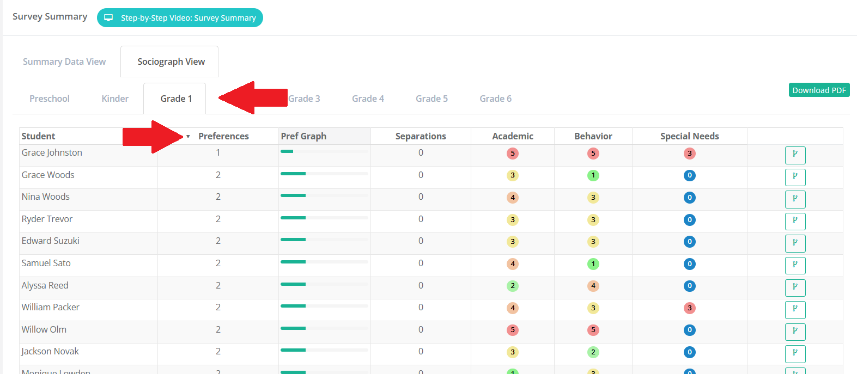This screenshot has height=374, width=857.
Task: Switch to Summary Data View tab
Action: pos(64,62)
